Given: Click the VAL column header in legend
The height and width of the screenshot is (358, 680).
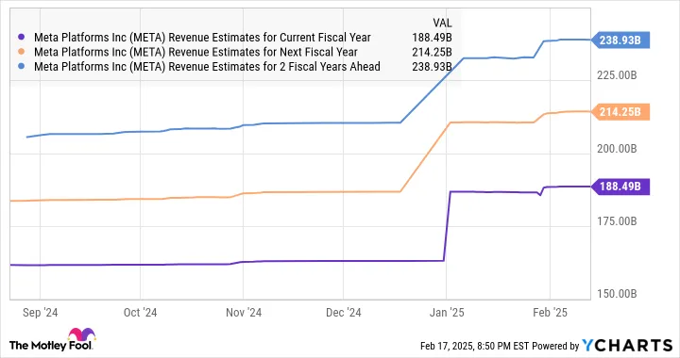Looking at the screenshot, I should tap(442, 23).
